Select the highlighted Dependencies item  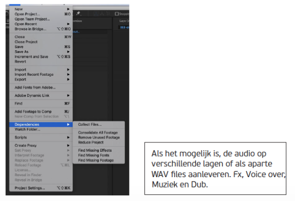(x=41, y=124)
